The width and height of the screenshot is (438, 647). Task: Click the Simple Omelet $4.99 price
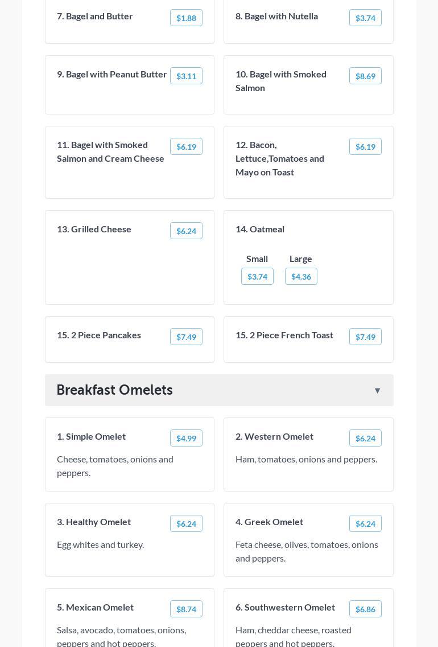[186, 439]
